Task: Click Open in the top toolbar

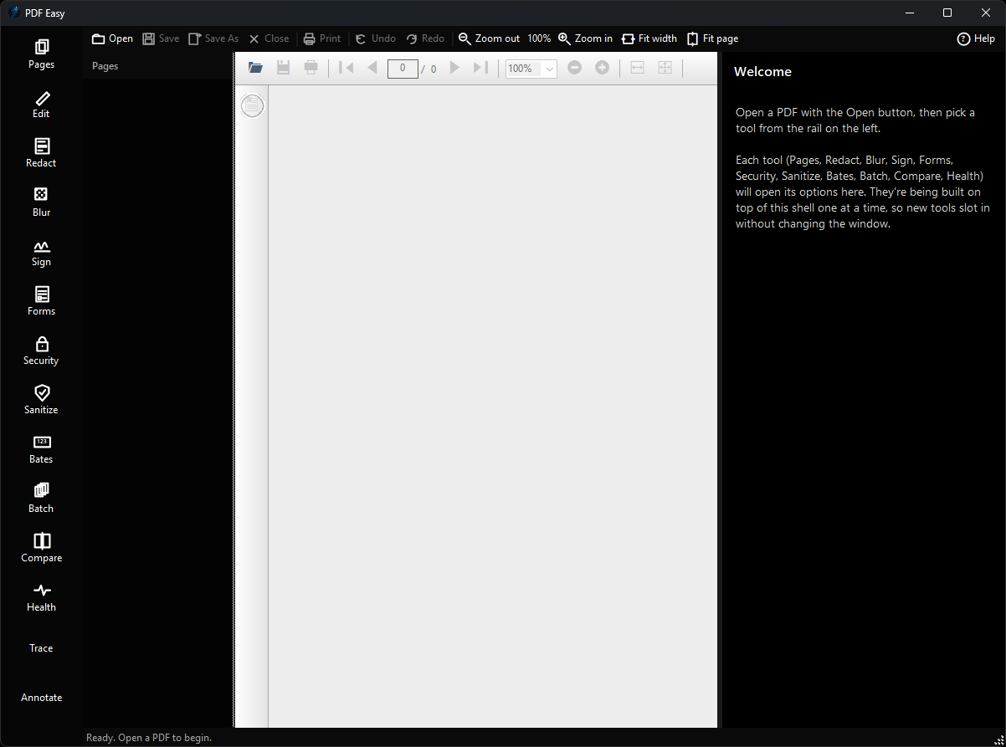Action: tap(112, 38)
